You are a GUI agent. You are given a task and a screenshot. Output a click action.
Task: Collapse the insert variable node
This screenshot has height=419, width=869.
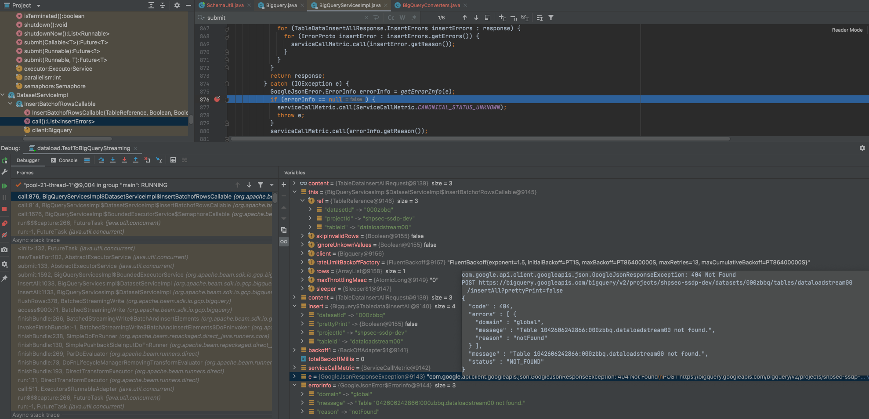tap(294, 306)
